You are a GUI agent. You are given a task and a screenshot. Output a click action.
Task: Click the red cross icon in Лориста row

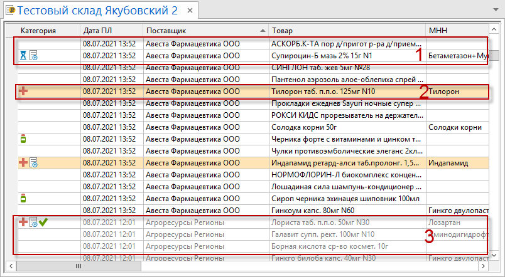pyautogui.click(x=23, y=222)
